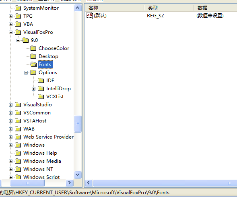Sort by the 类型 column header
Screen dimensions: 237x197
coord(169,8)
